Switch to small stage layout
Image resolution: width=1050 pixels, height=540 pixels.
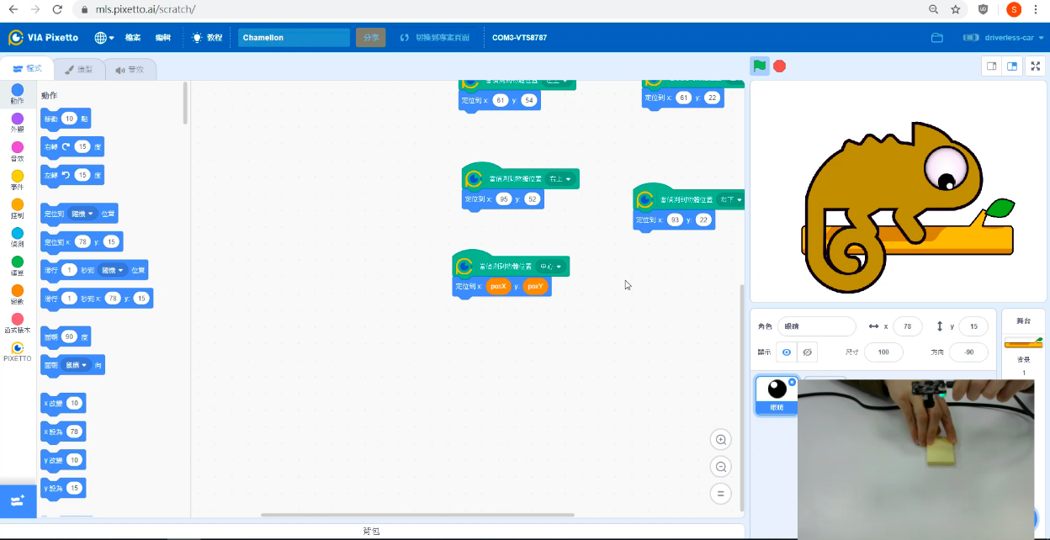point(992,66)
